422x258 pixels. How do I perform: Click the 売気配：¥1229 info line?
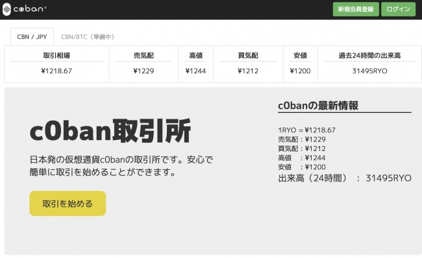(x=302, y=139)
